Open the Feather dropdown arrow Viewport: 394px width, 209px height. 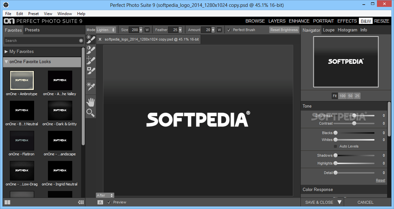(180, 30)
